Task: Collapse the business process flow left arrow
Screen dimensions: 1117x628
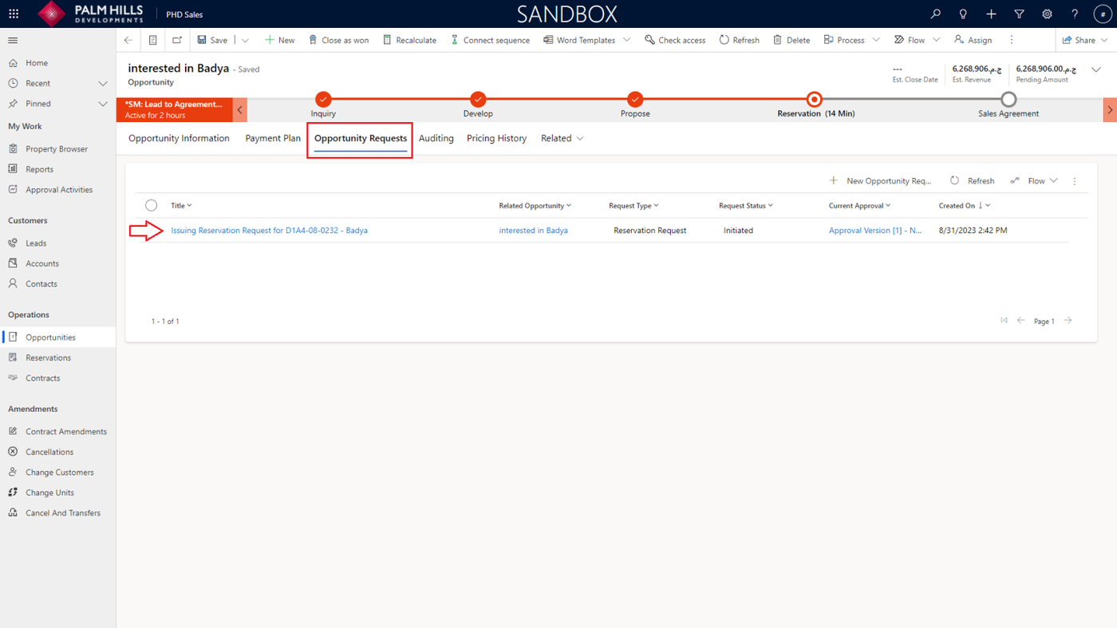Action: coord(239,109)
